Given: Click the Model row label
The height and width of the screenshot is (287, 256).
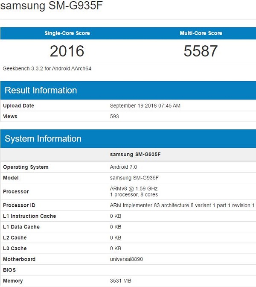Looking at the screenshot, I should 11,178.
